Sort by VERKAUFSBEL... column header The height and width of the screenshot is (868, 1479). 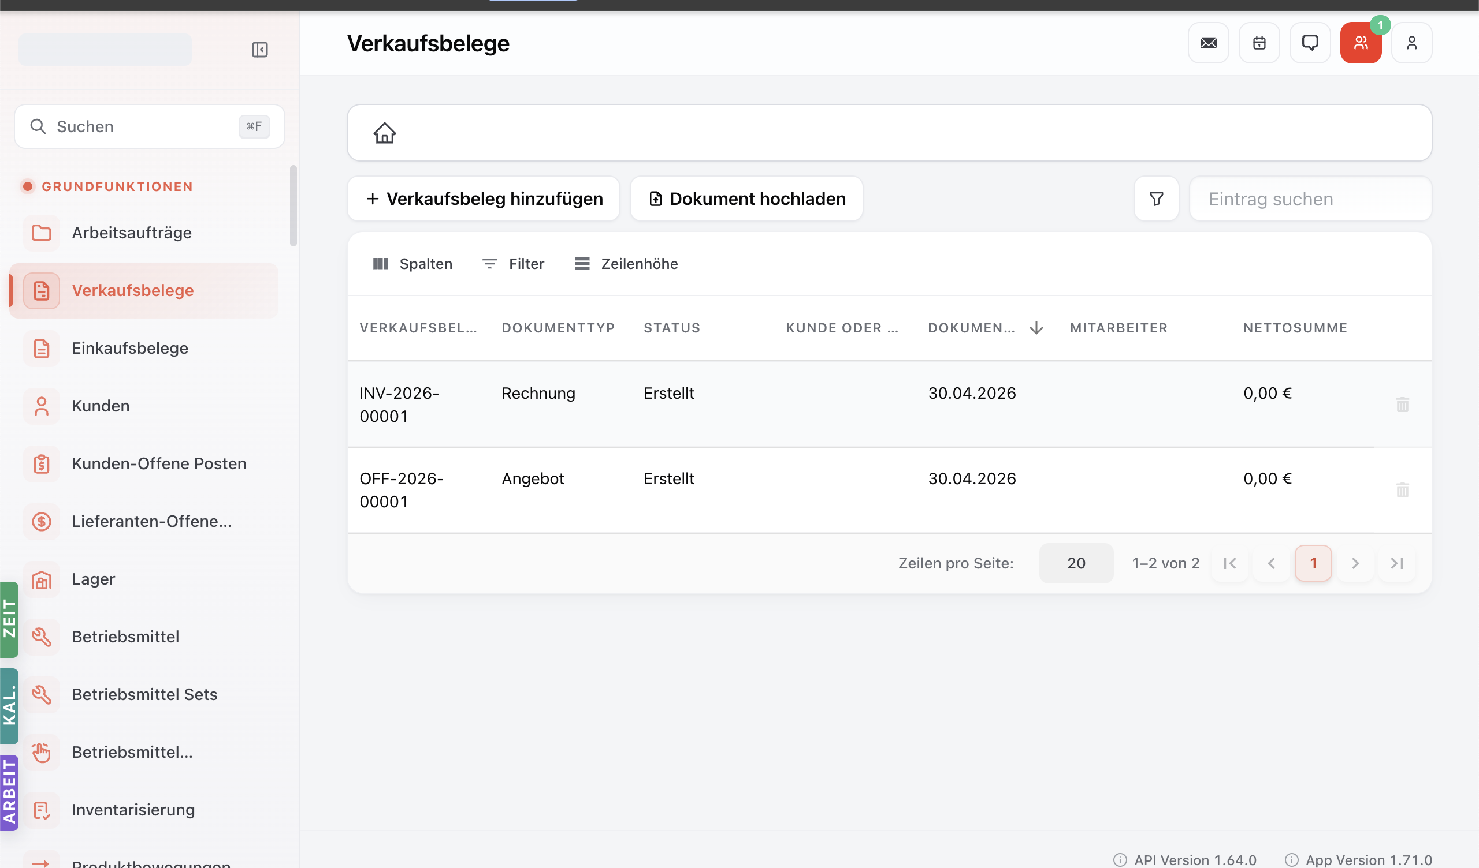pos(418,328)
